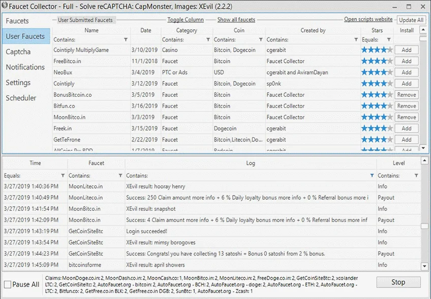
Task: Click the Created by column filter funnel icon
Action: point(356,40)
